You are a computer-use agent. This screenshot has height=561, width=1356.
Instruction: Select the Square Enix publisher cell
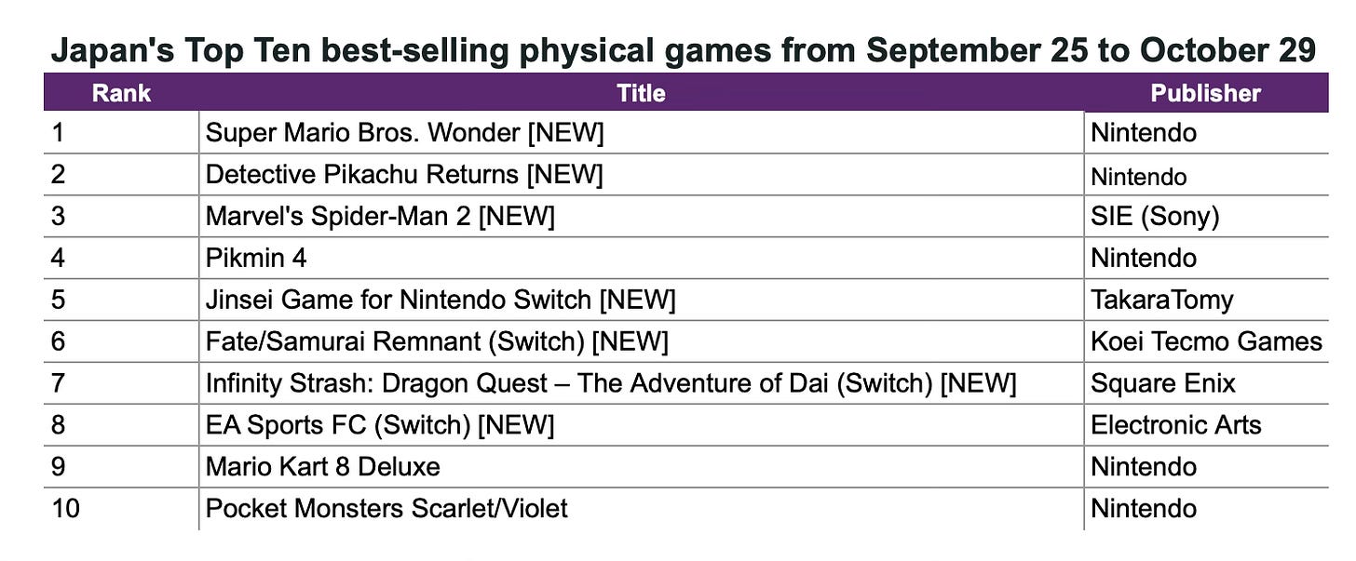point(1162,383)
